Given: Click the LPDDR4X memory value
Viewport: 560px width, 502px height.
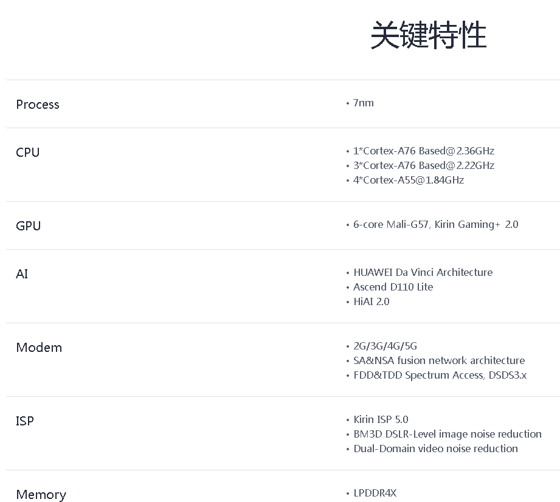Looking at the screenshot, I should click(375, 493).
